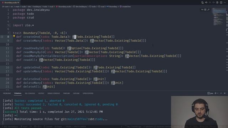Open the SQL Console panel tab
The height and width of the screenshot is (128, 228).
pos(30,93)
